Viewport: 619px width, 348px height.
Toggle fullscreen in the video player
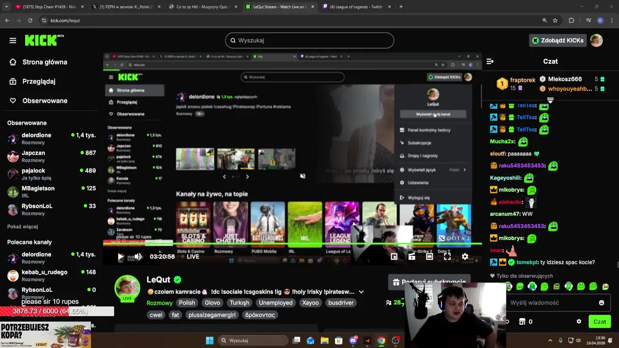[x=447, y=257]
